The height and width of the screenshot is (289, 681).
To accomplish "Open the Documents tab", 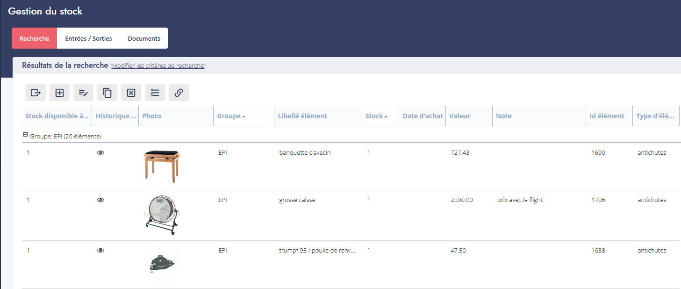I will click(144, 38).
